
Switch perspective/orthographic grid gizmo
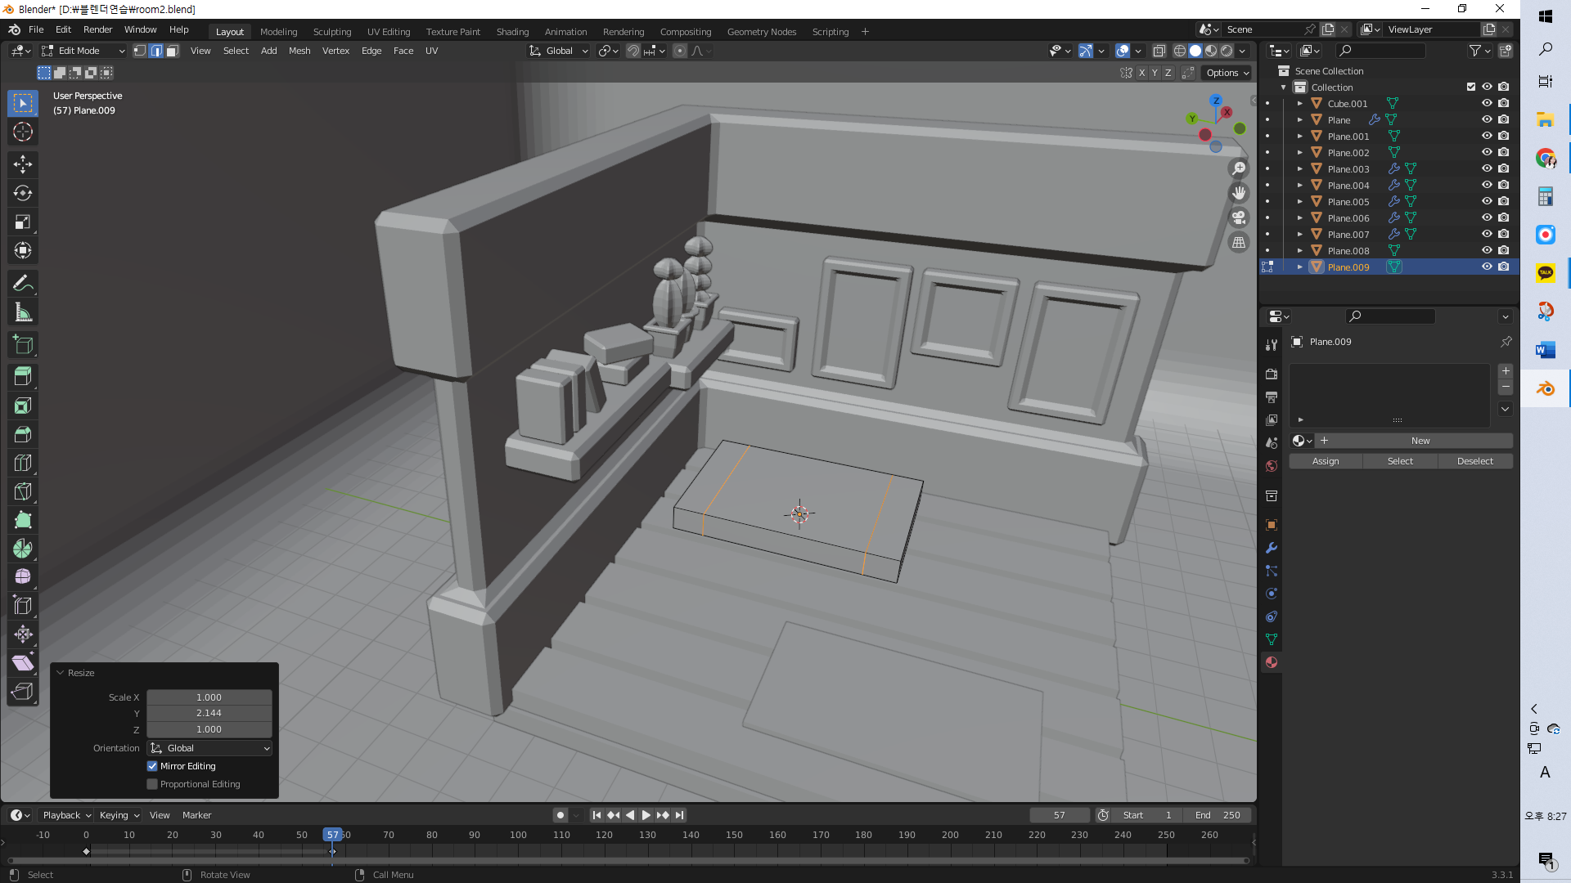1239,242
